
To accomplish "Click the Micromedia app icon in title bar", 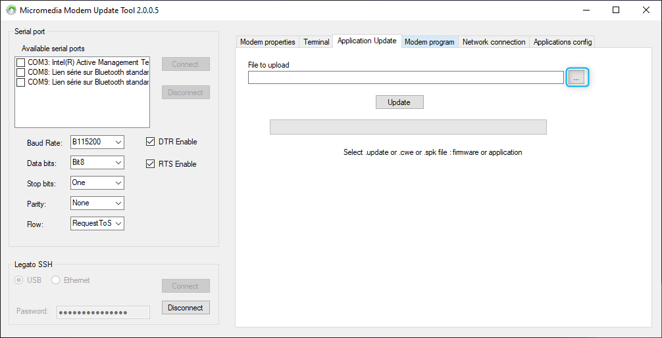I will (11, 11).
